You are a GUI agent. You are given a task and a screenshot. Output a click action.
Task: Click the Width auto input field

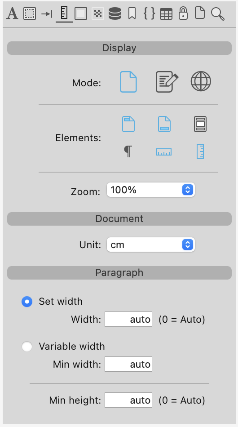128,319
